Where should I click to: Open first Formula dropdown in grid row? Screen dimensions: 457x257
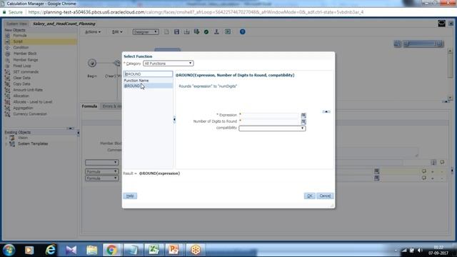(x=101, y=171)
